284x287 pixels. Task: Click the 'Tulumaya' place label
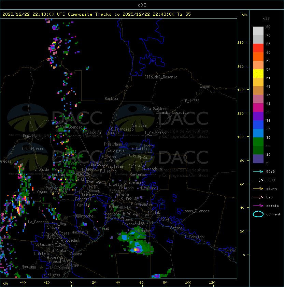116,150
